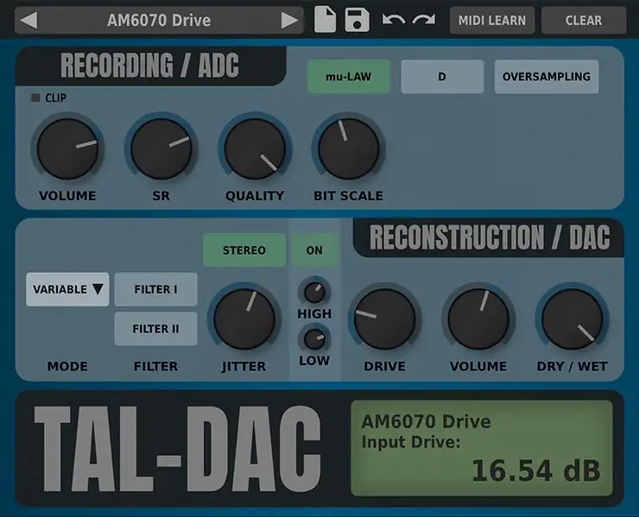
Task: Click the RECORDING / ADC section title
Action: click(149, 66)
